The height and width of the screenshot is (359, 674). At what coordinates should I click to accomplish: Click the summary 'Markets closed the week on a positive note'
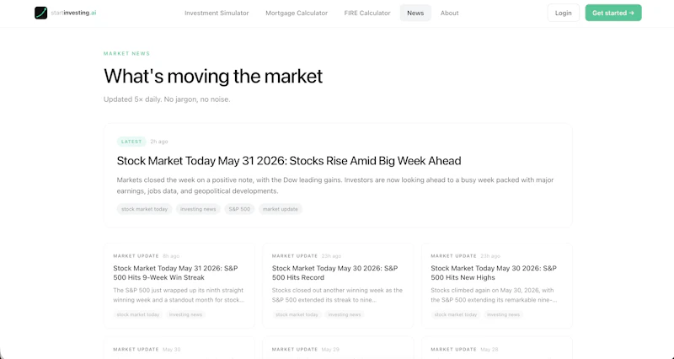[x=335, y=185]
